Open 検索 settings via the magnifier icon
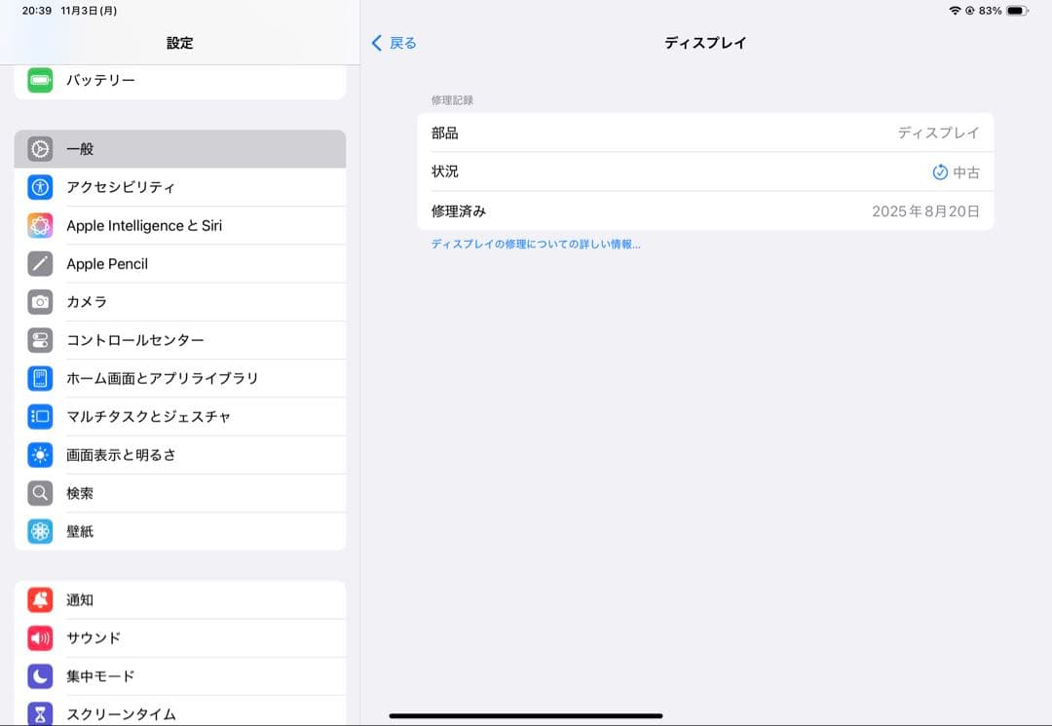Viewport: 1052px width, 726px height. pyautogui.click(x=41, y=493)
